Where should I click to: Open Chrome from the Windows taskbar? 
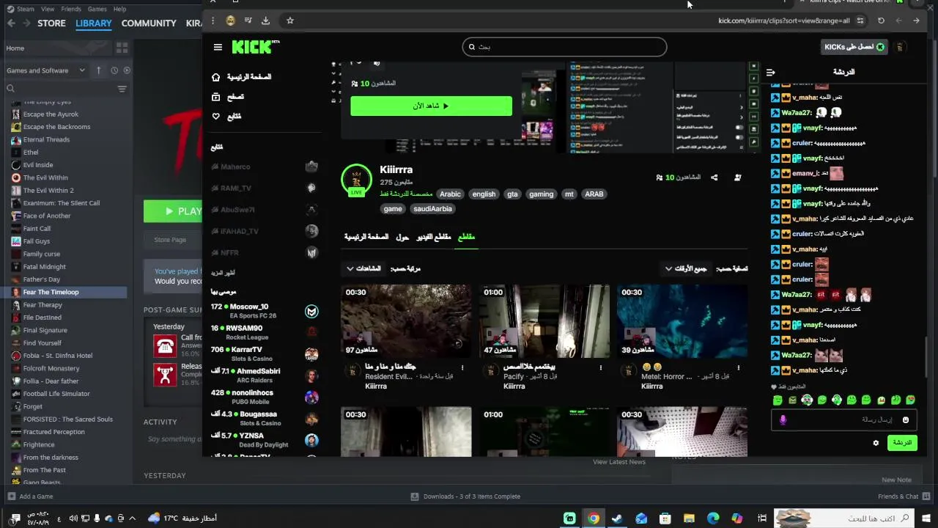pos(594,518)
